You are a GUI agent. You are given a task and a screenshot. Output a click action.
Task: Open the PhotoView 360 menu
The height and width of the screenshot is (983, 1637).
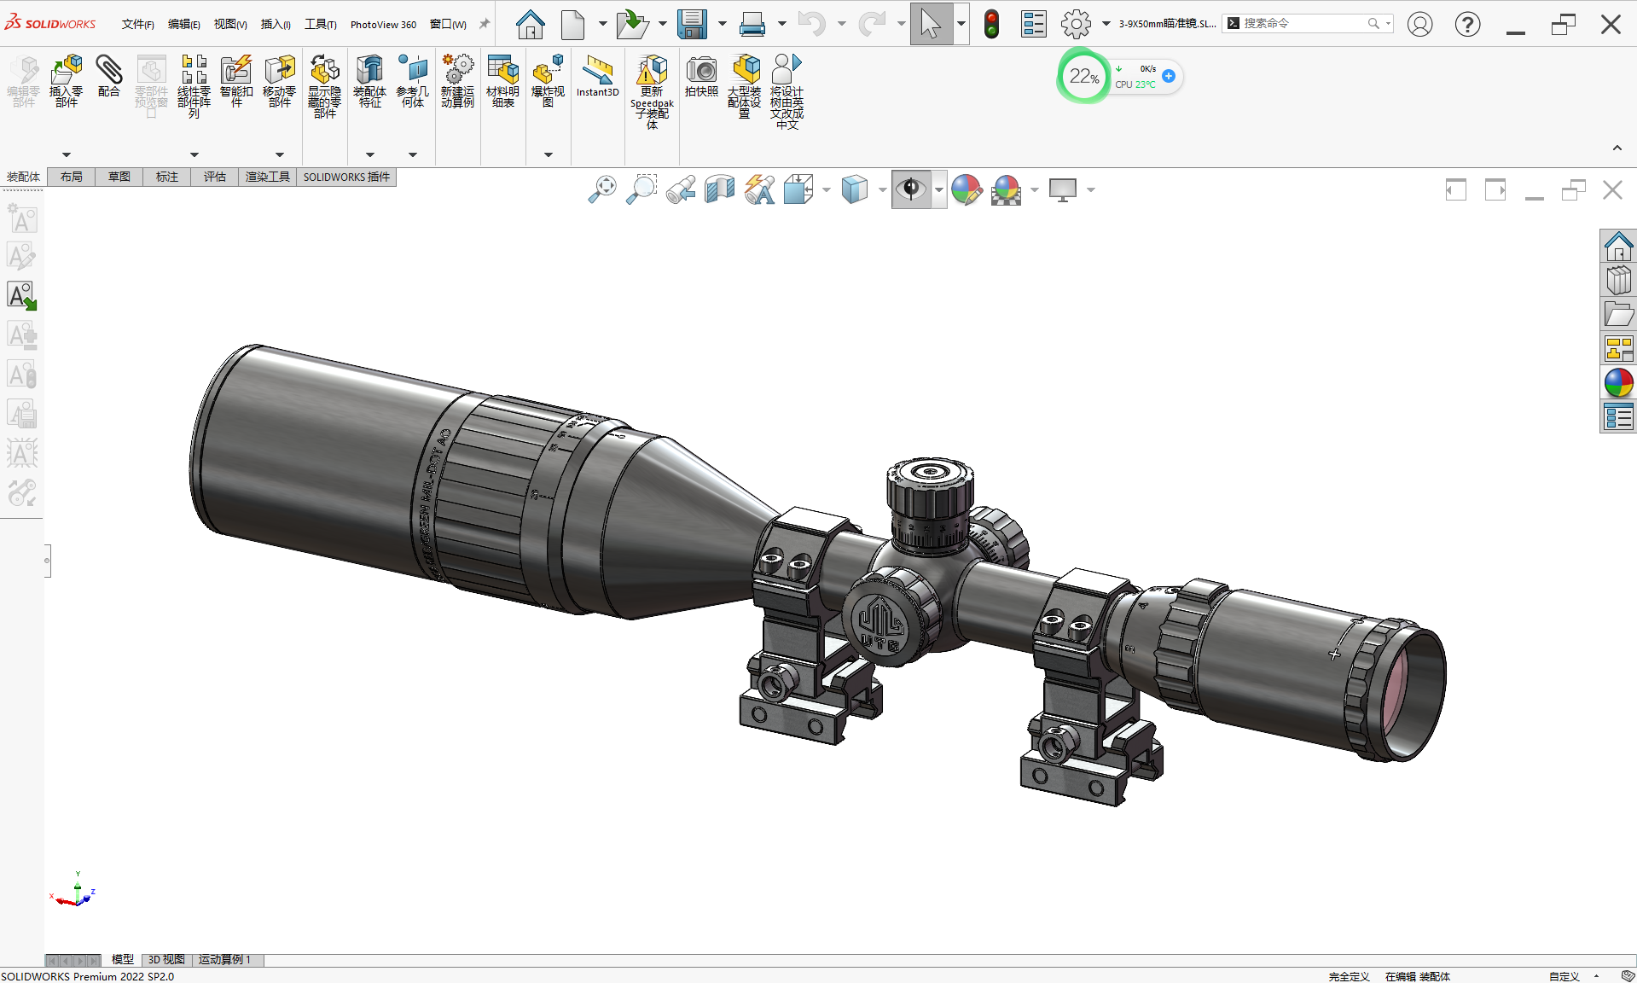[383, 24]
